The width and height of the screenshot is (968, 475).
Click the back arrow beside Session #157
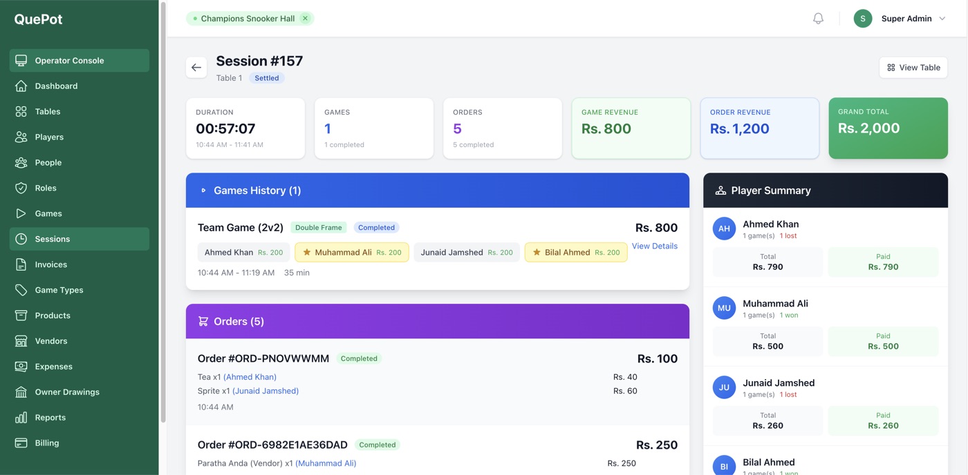coord(196,68)
